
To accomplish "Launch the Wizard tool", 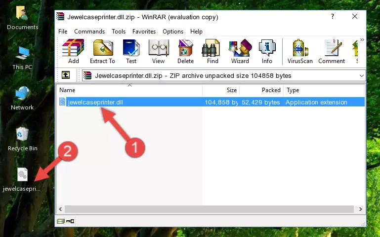I will [240, 51].
